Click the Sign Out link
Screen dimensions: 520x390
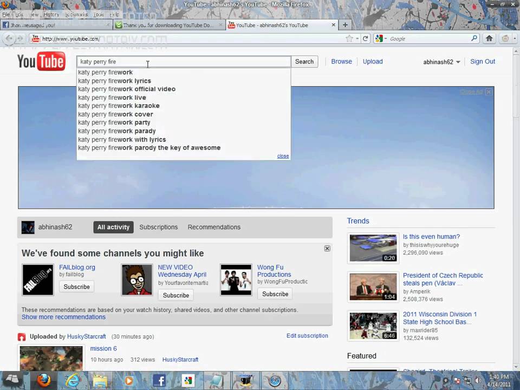(483, 62)
